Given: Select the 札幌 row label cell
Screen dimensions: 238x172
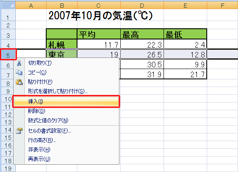Looking at the screenshot, I should [62, 44].
